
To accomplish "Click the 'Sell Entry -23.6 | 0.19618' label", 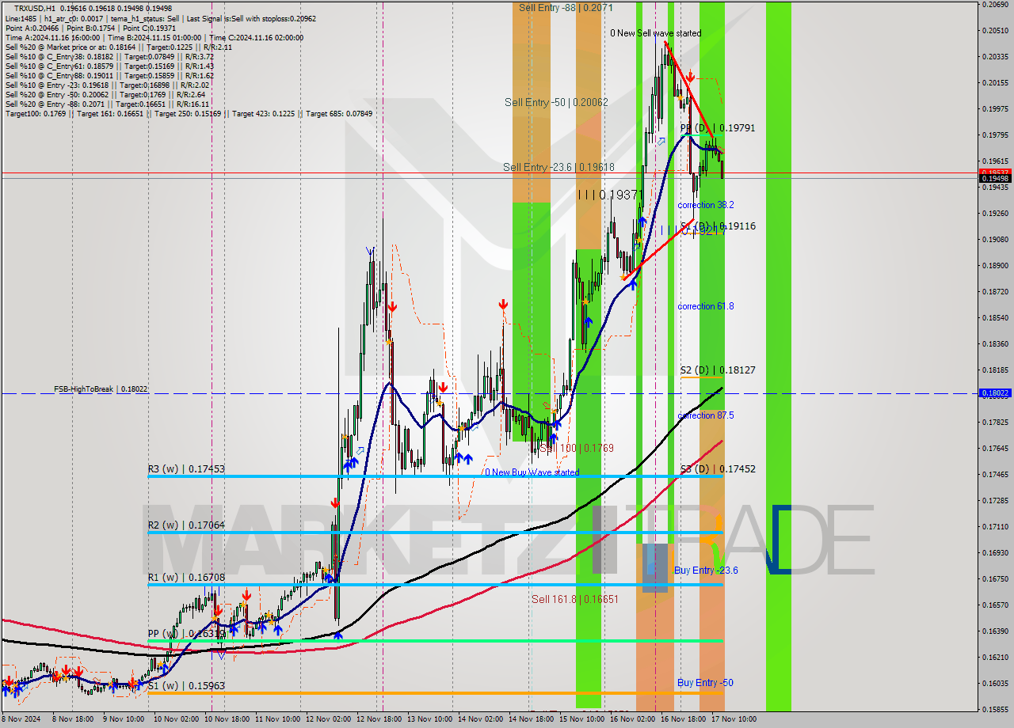I will coord(558,167).
